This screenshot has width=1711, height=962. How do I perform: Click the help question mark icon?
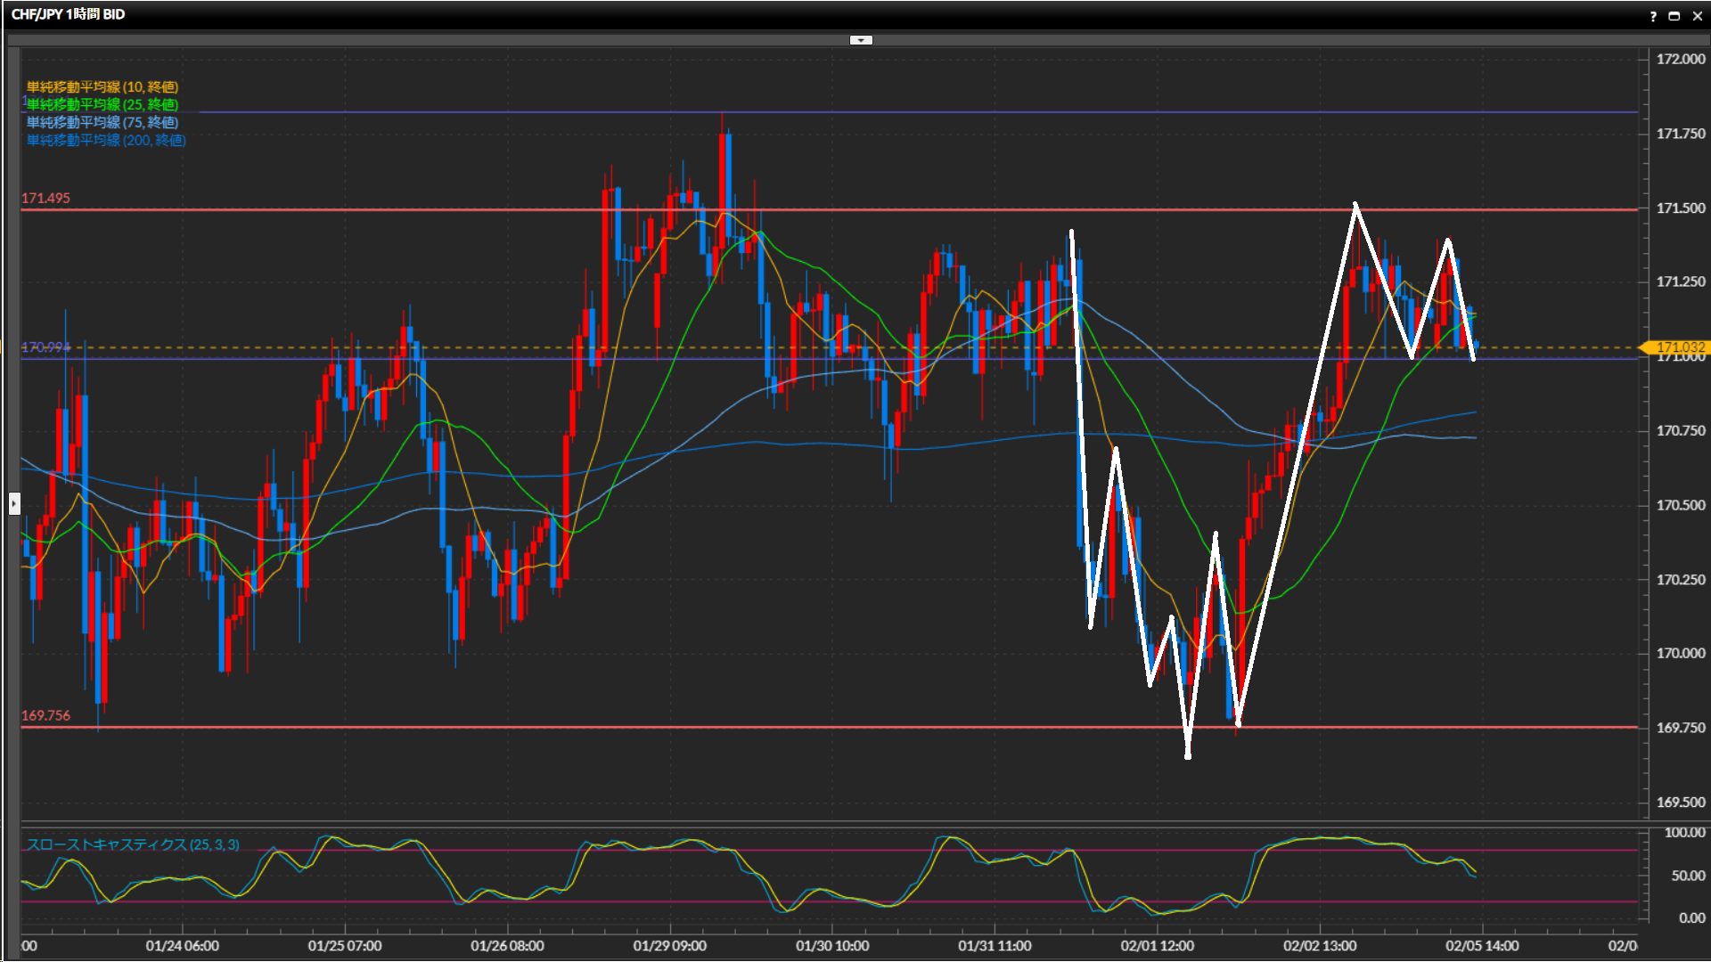click(1653, 16)
